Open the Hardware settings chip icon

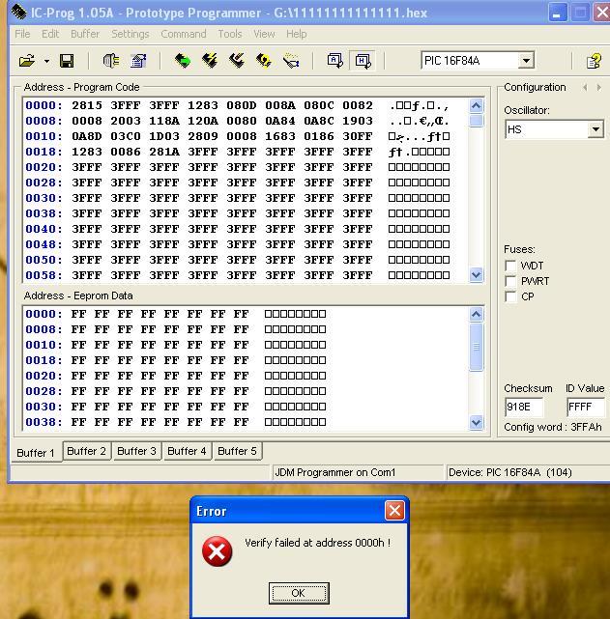[111, 61]
